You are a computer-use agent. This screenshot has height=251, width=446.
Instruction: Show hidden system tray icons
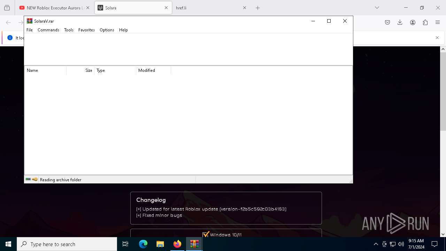376,244
